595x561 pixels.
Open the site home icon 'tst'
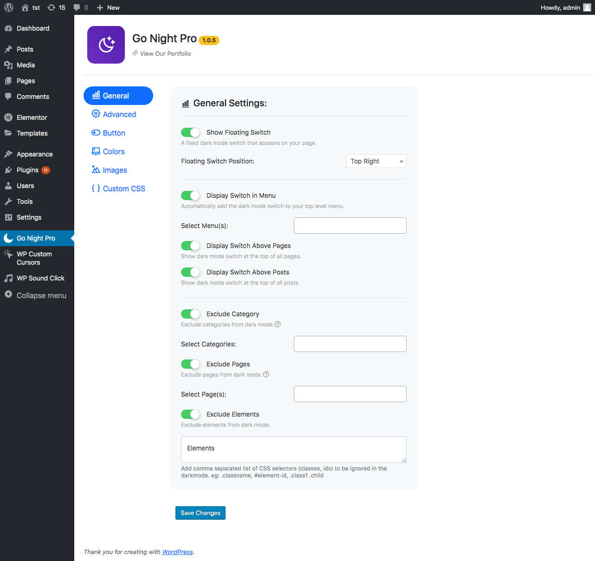[x=25, y=7]
